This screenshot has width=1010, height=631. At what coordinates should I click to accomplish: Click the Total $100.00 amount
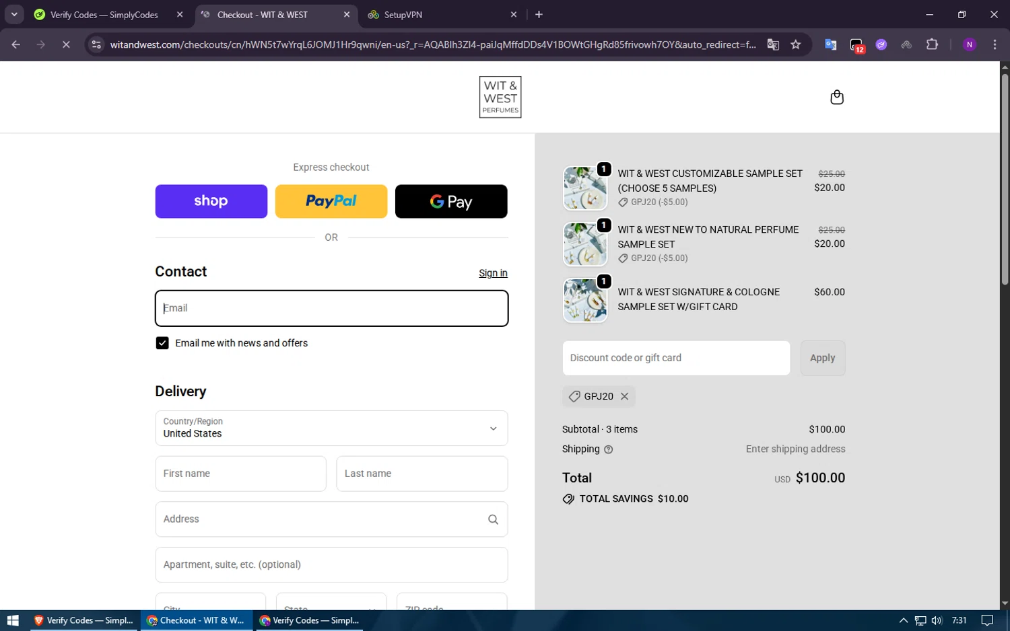820,478
